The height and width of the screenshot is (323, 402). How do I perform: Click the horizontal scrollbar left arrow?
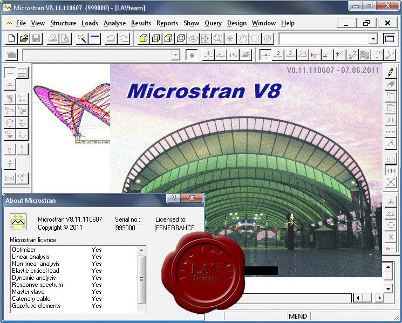coord(358,298)
